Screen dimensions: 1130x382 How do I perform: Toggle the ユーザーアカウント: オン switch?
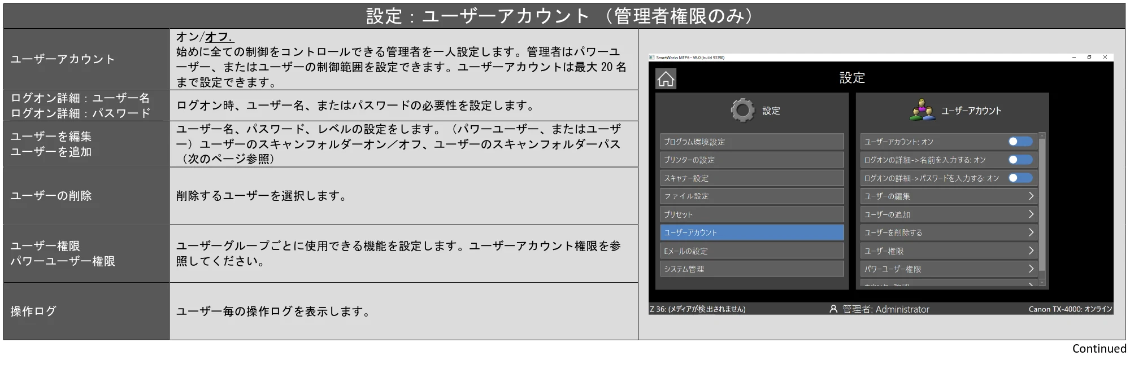coord(1020,142)
